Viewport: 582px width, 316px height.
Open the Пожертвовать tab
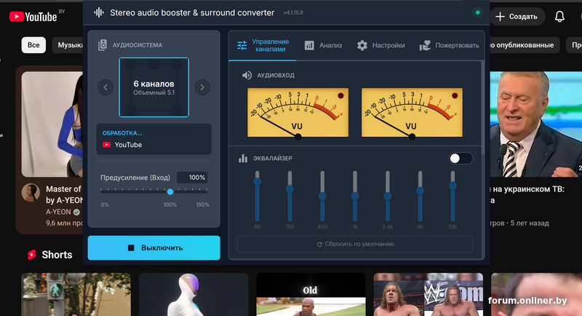pyautogui.click(x=449, y=45)
